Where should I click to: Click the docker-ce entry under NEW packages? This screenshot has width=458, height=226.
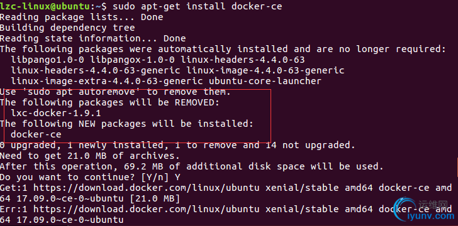[36, 134]
